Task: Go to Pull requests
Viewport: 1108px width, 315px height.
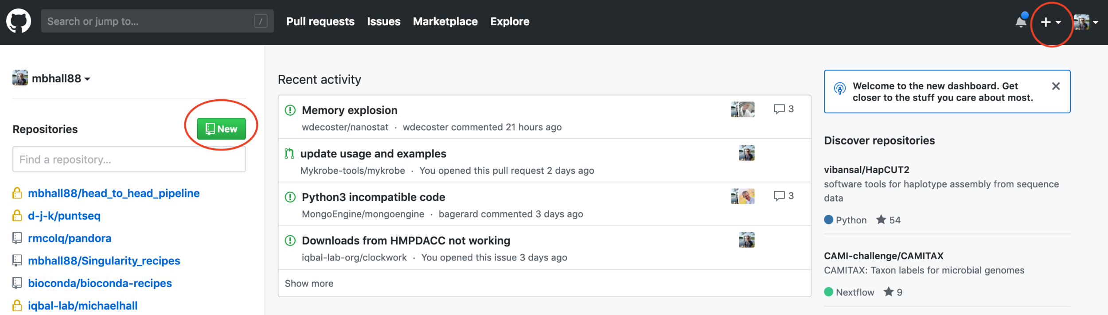Action: pyautogui.click(x=320, y=21)
